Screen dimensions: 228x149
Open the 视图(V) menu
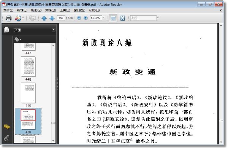[36, 10]
